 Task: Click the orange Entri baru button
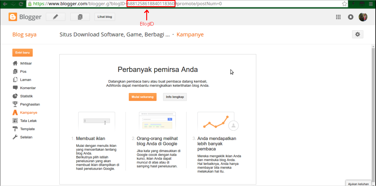(22, 53)
